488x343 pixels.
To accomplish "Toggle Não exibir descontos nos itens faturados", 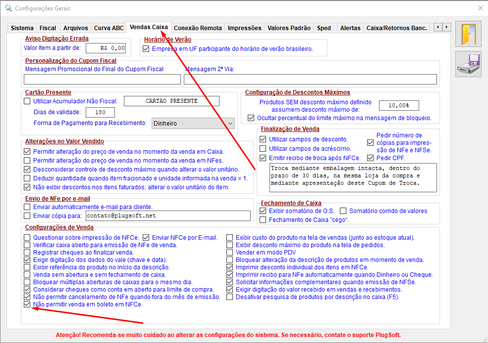I will coord(27,187).
